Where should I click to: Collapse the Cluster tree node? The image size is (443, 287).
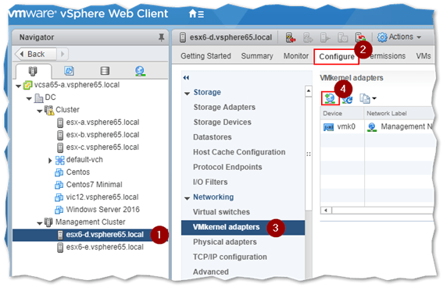point(40,111)
